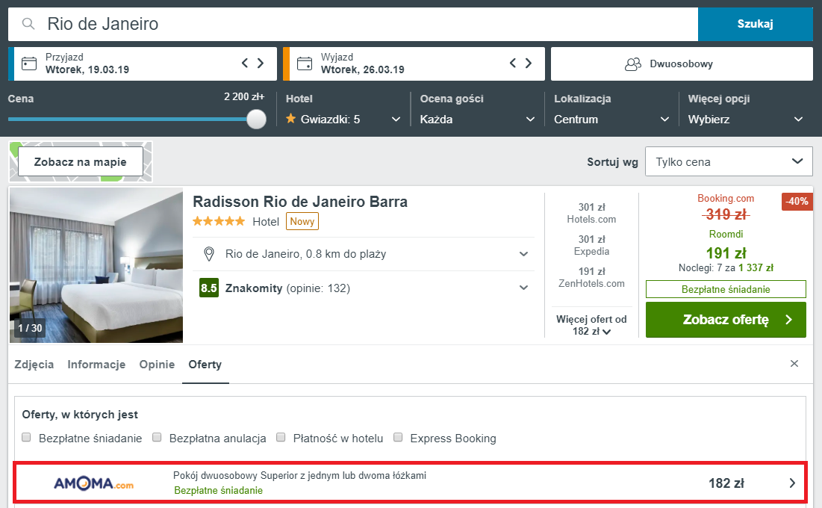Check Płatność w hotelu filter
Screen dimensions: 822x508
coord(281,437)
